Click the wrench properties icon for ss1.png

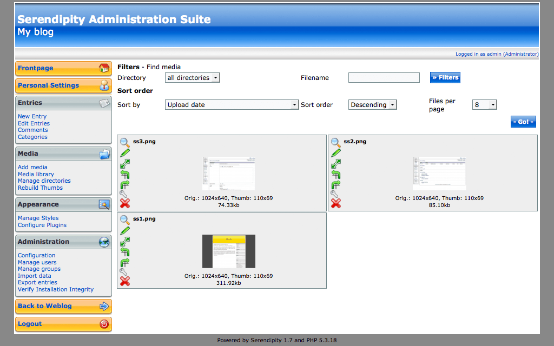click(124, 272)
